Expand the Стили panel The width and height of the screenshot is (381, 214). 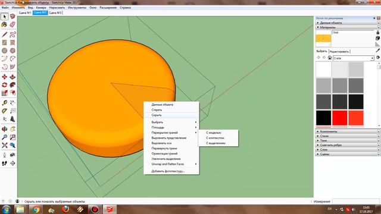click(347, 136)
